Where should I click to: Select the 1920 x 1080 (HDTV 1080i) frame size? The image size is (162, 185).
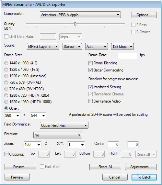tap(6, 102)
